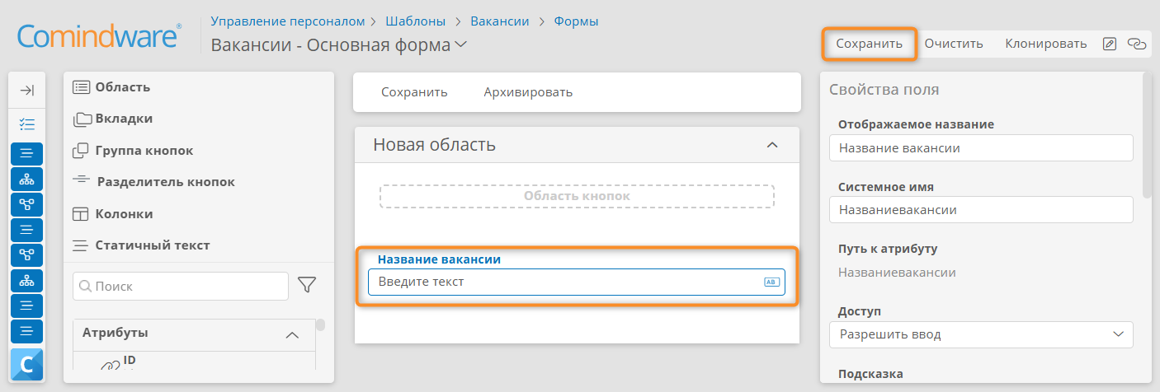The width and height of the screenshot is (1160, 392).
Task: Open the Вакансии breadcrumb link
Action: click(x=500, y=21)
